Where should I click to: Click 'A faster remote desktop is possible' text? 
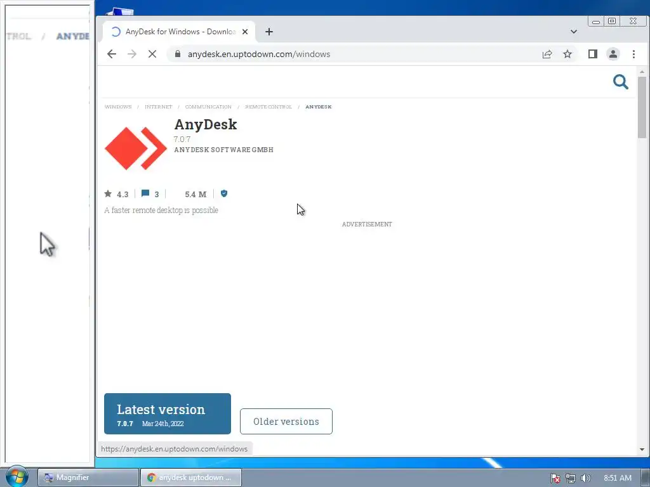point(161,211)
